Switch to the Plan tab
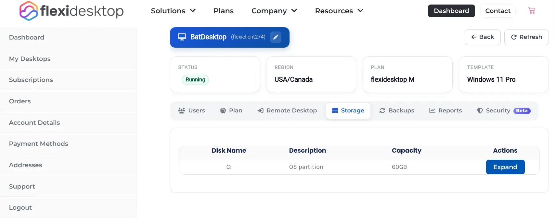This screenshot has height=221, width=556. click(x=231, y=110)
